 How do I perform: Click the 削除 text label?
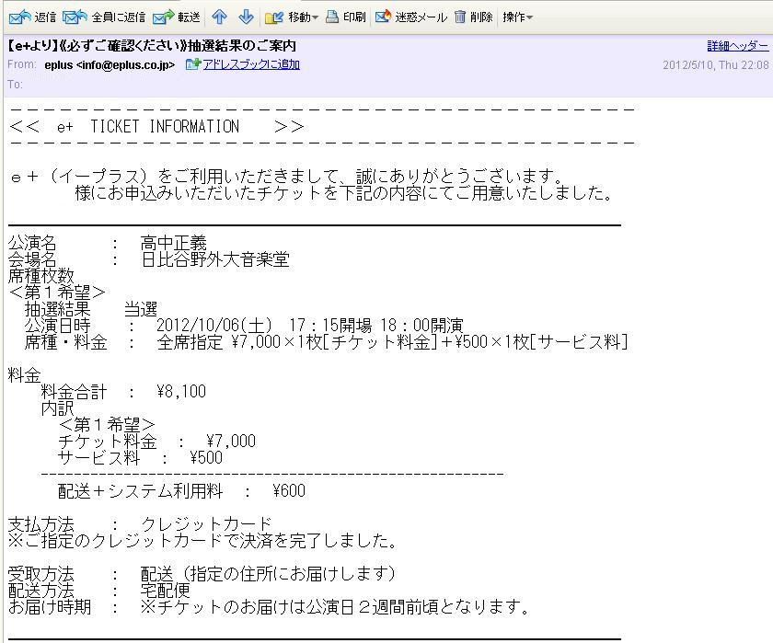tap(481, 17)
